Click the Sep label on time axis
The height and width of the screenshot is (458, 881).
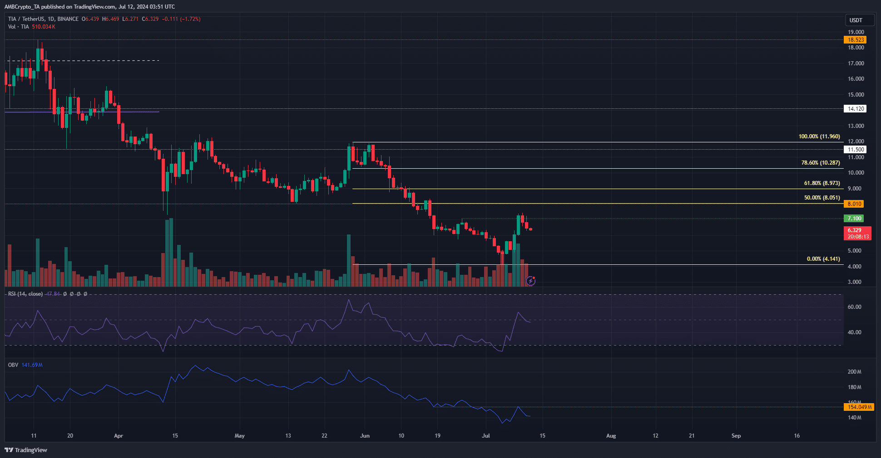(736, 436)
